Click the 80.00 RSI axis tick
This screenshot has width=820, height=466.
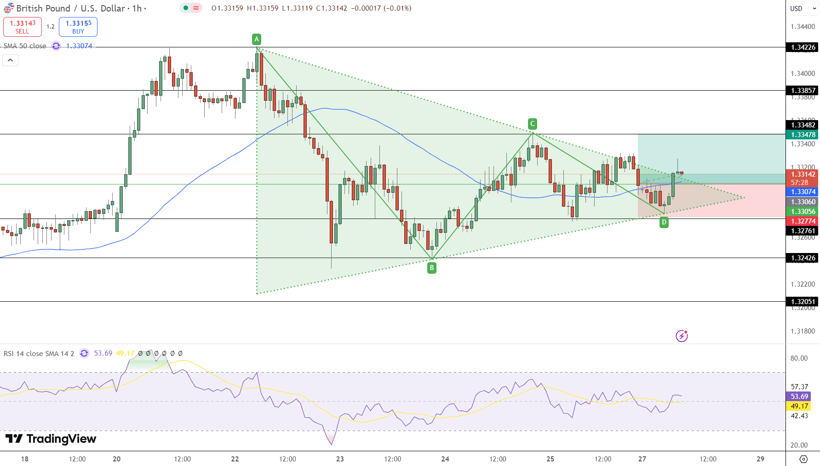point(799,358)
